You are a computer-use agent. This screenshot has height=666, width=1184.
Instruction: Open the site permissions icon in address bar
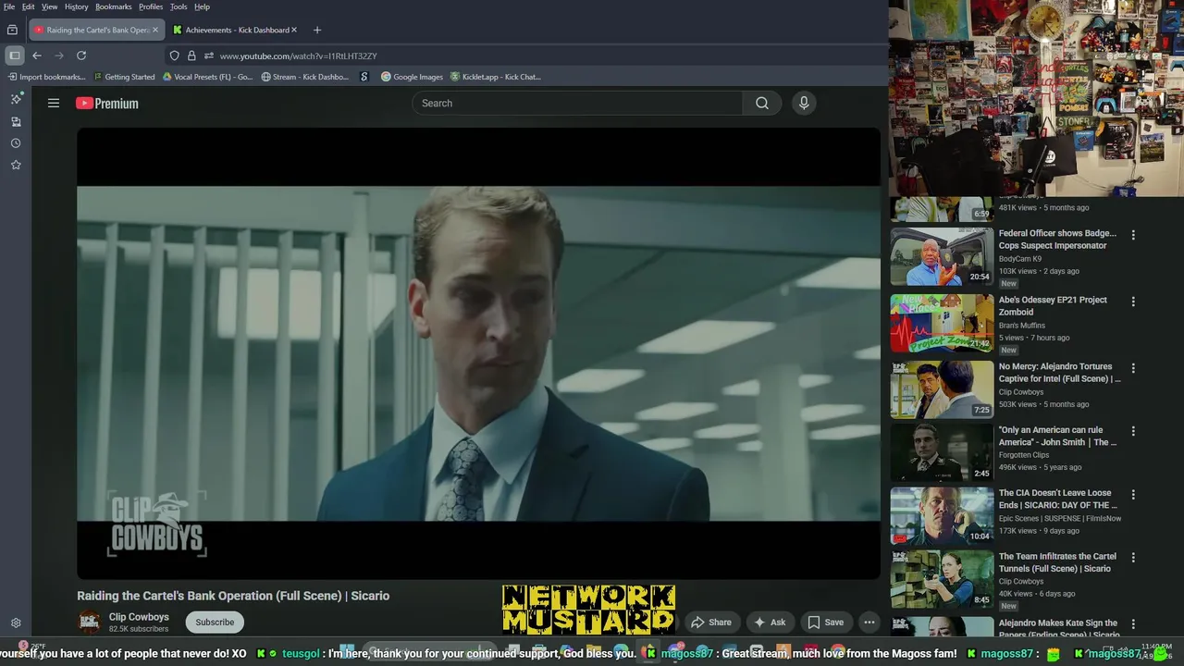[x=208, y=55]
